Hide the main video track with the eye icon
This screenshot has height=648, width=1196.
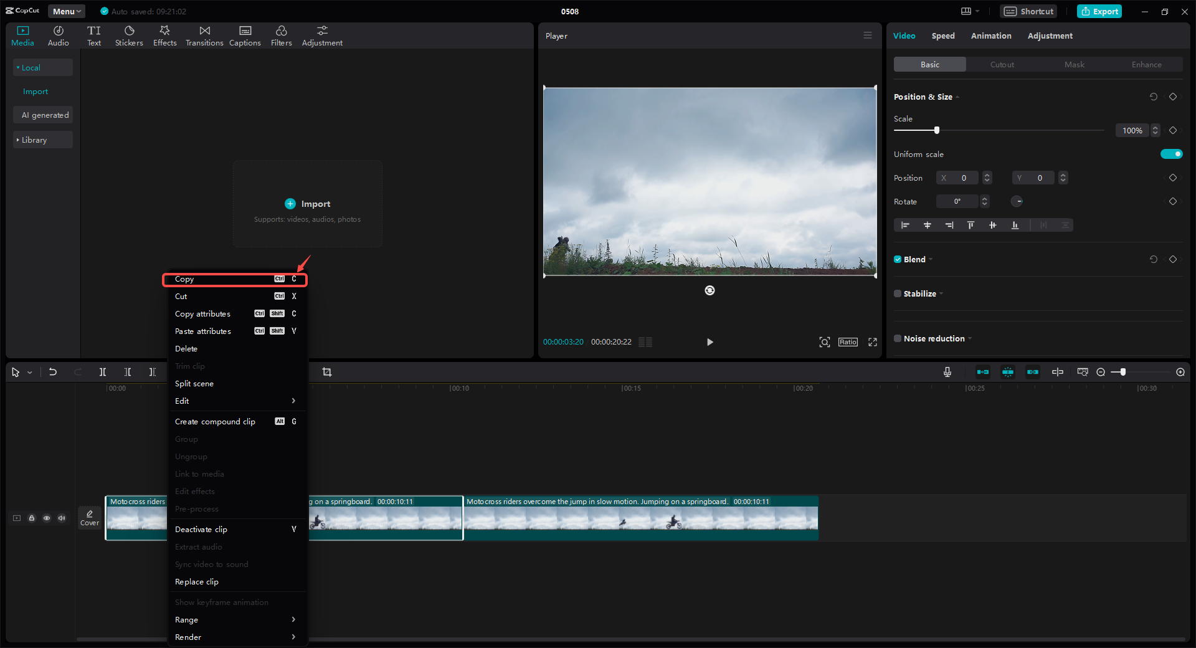[46, 518]
